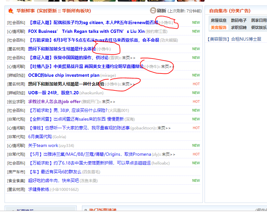Switch to the 求职招聘 tab
The height and width of the screenshot is (212, 267).
239,27
